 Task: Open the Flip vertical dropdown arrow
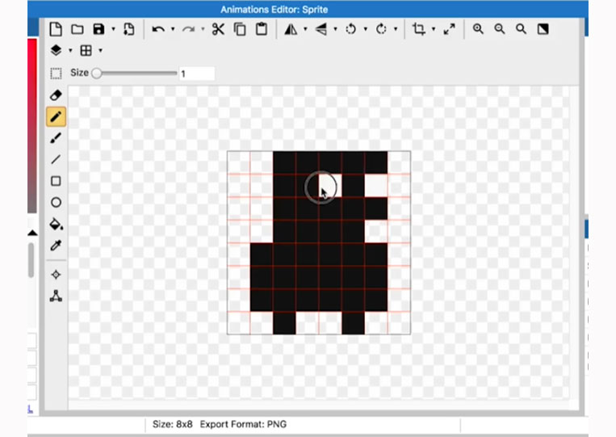335,29
